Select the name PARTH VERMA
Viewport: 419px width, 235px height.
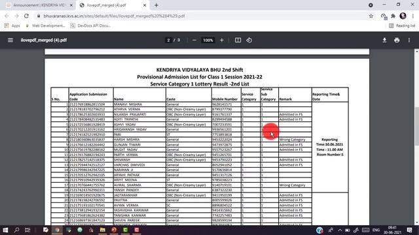tap(126, 155)
